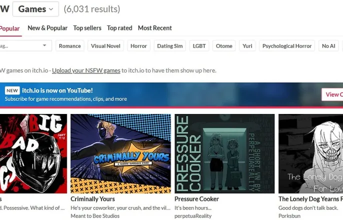Select the Top rated sorting tab
Image resolution: width=343 pixels, height=220 pixels.
(119, 28)
